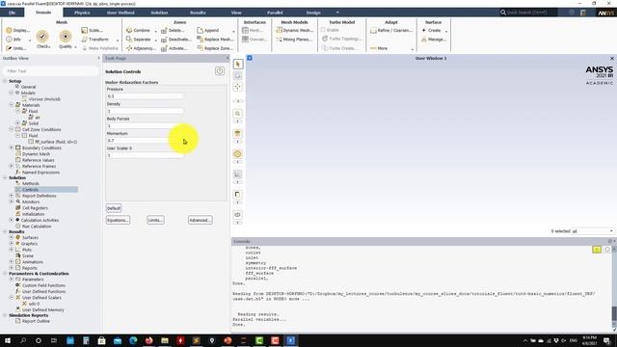
Task: Click the User Scalar 0 relaxation field
Action: point(146,155)
